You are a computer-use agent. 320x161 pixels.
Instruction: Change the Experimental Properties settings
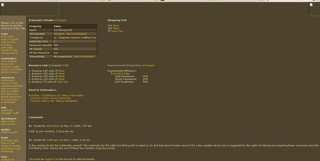coord(149,65)
